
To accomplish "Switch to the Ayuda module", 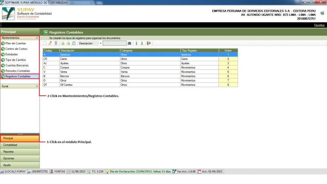I will 20,165.
